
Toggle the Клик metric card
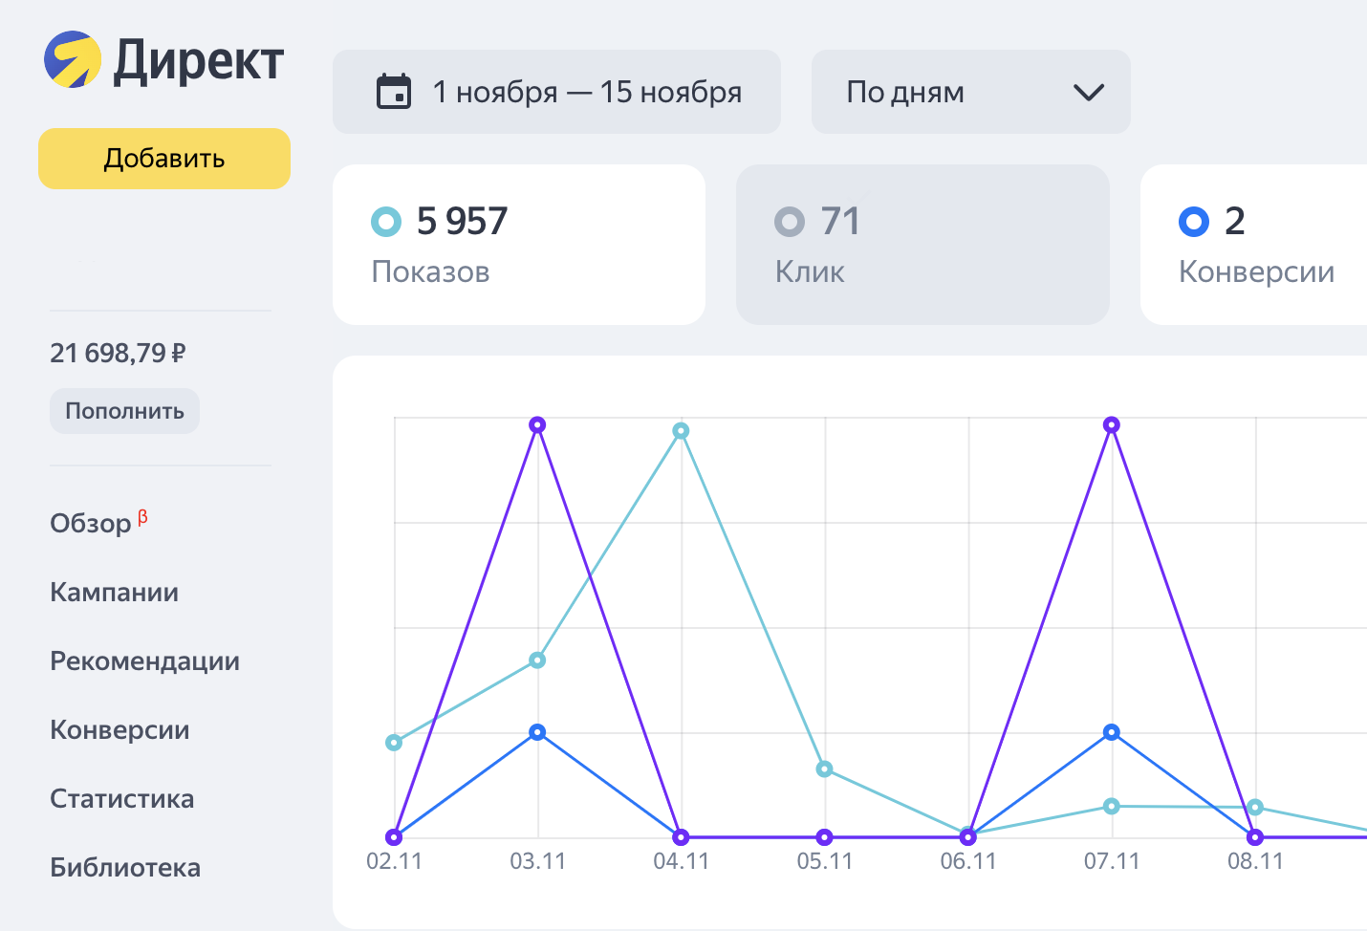pos(922,245)
